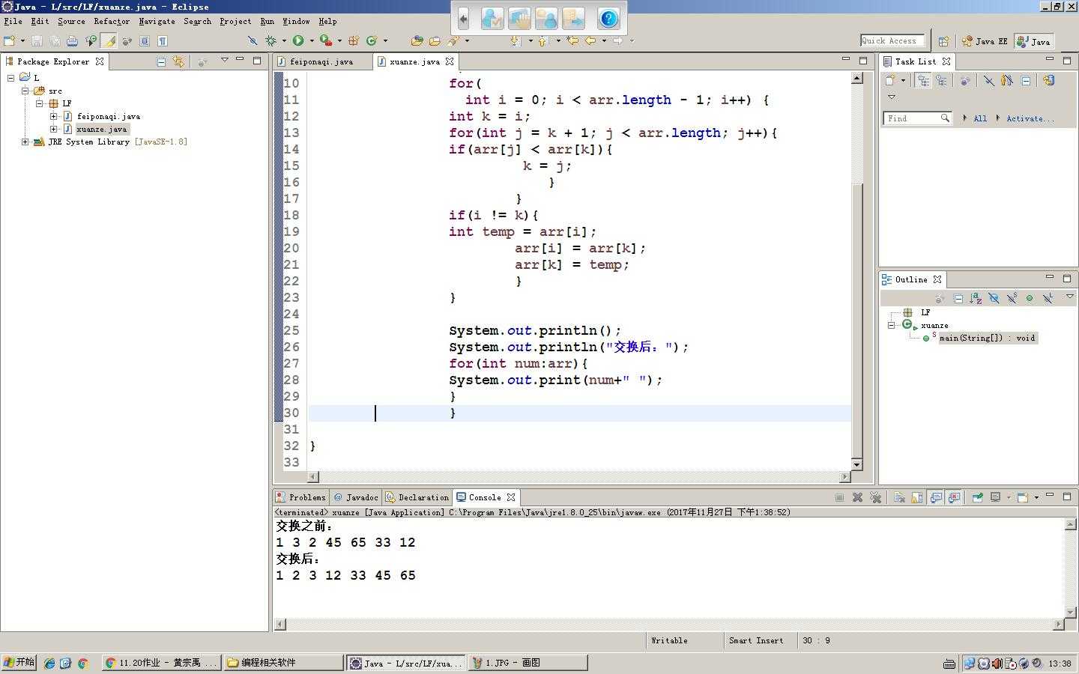Image resolution: width=1079 pixels, height=674 pixels.
Task: Toggle Hide Fields in the Outline panel
Action: [994, 298]
